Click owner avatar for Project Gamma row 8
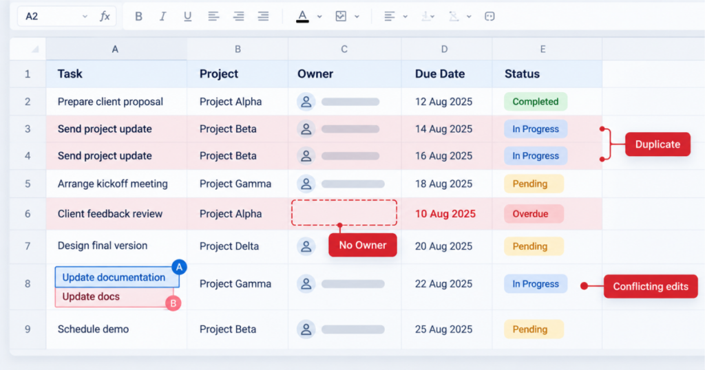Viewport: 705px width, 370px height. [x=306, y=284]
